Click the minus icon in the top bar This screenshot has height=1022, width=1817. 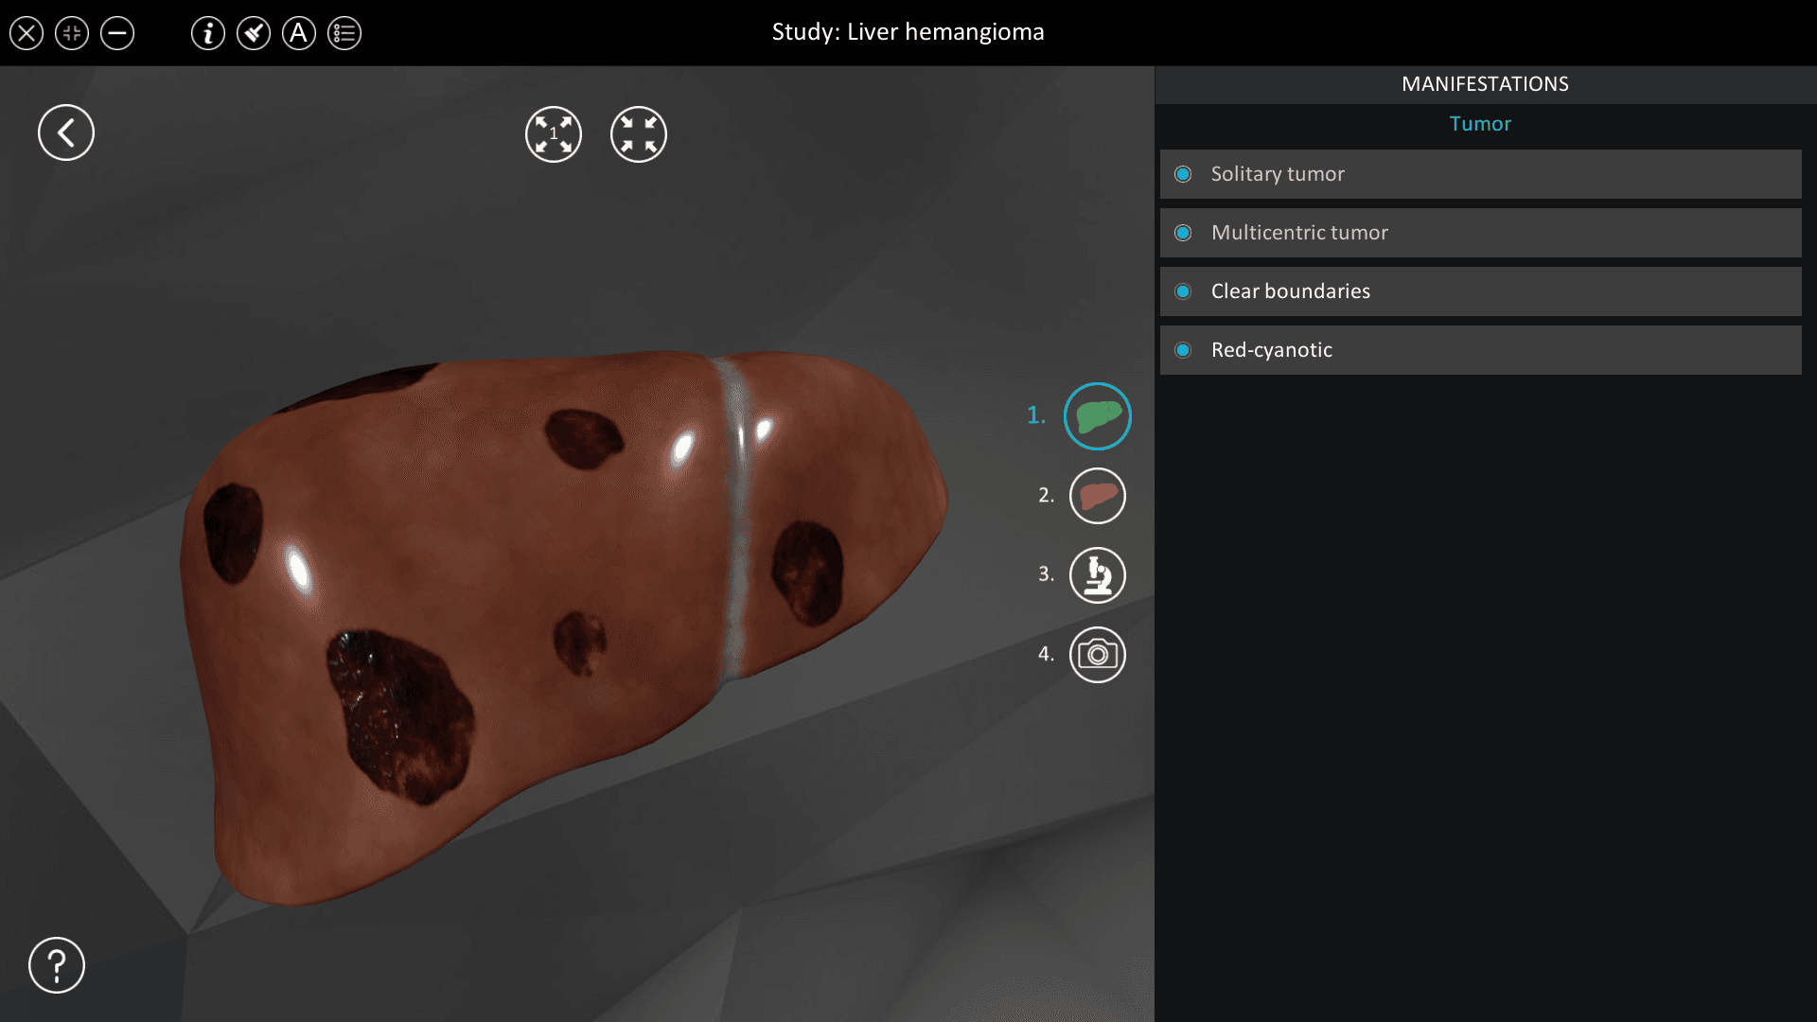tap(117, 34)
